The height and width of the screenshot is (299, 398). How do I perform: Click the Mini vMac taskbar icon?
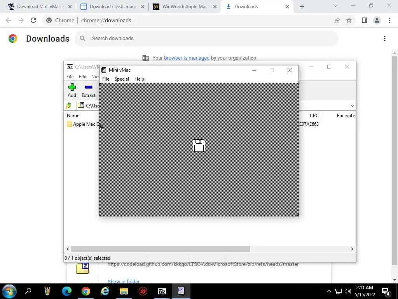click(181, 291)
